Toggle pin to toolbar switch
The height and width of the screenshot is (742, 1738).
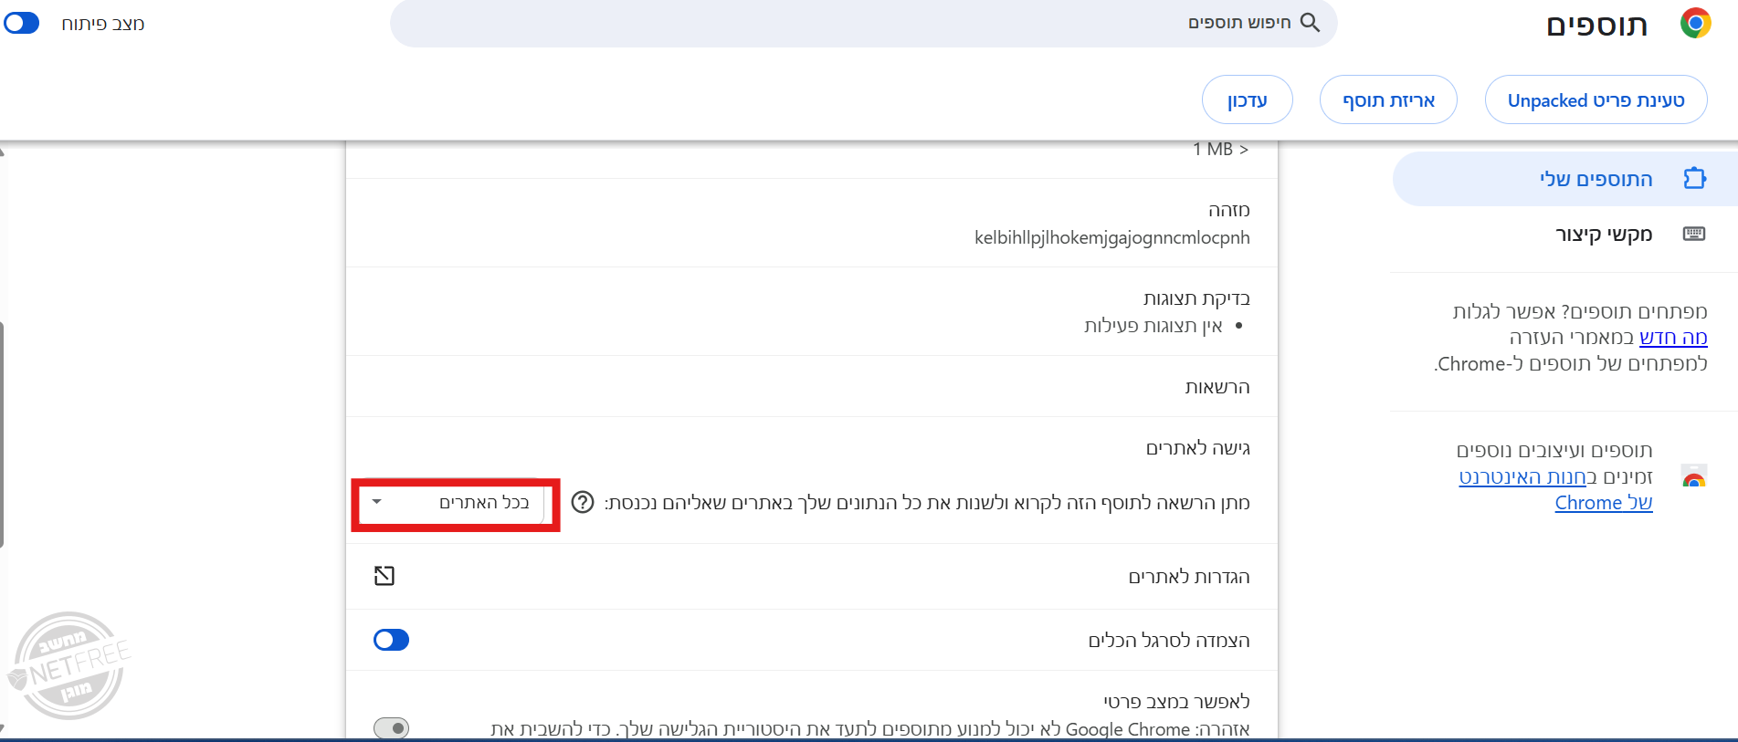(391, 640)
